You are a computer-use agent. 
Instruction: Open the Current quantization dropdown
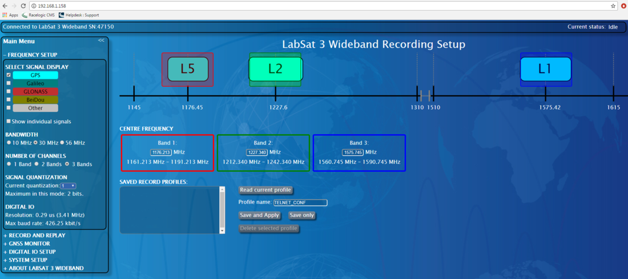click(x=68, y=186)
